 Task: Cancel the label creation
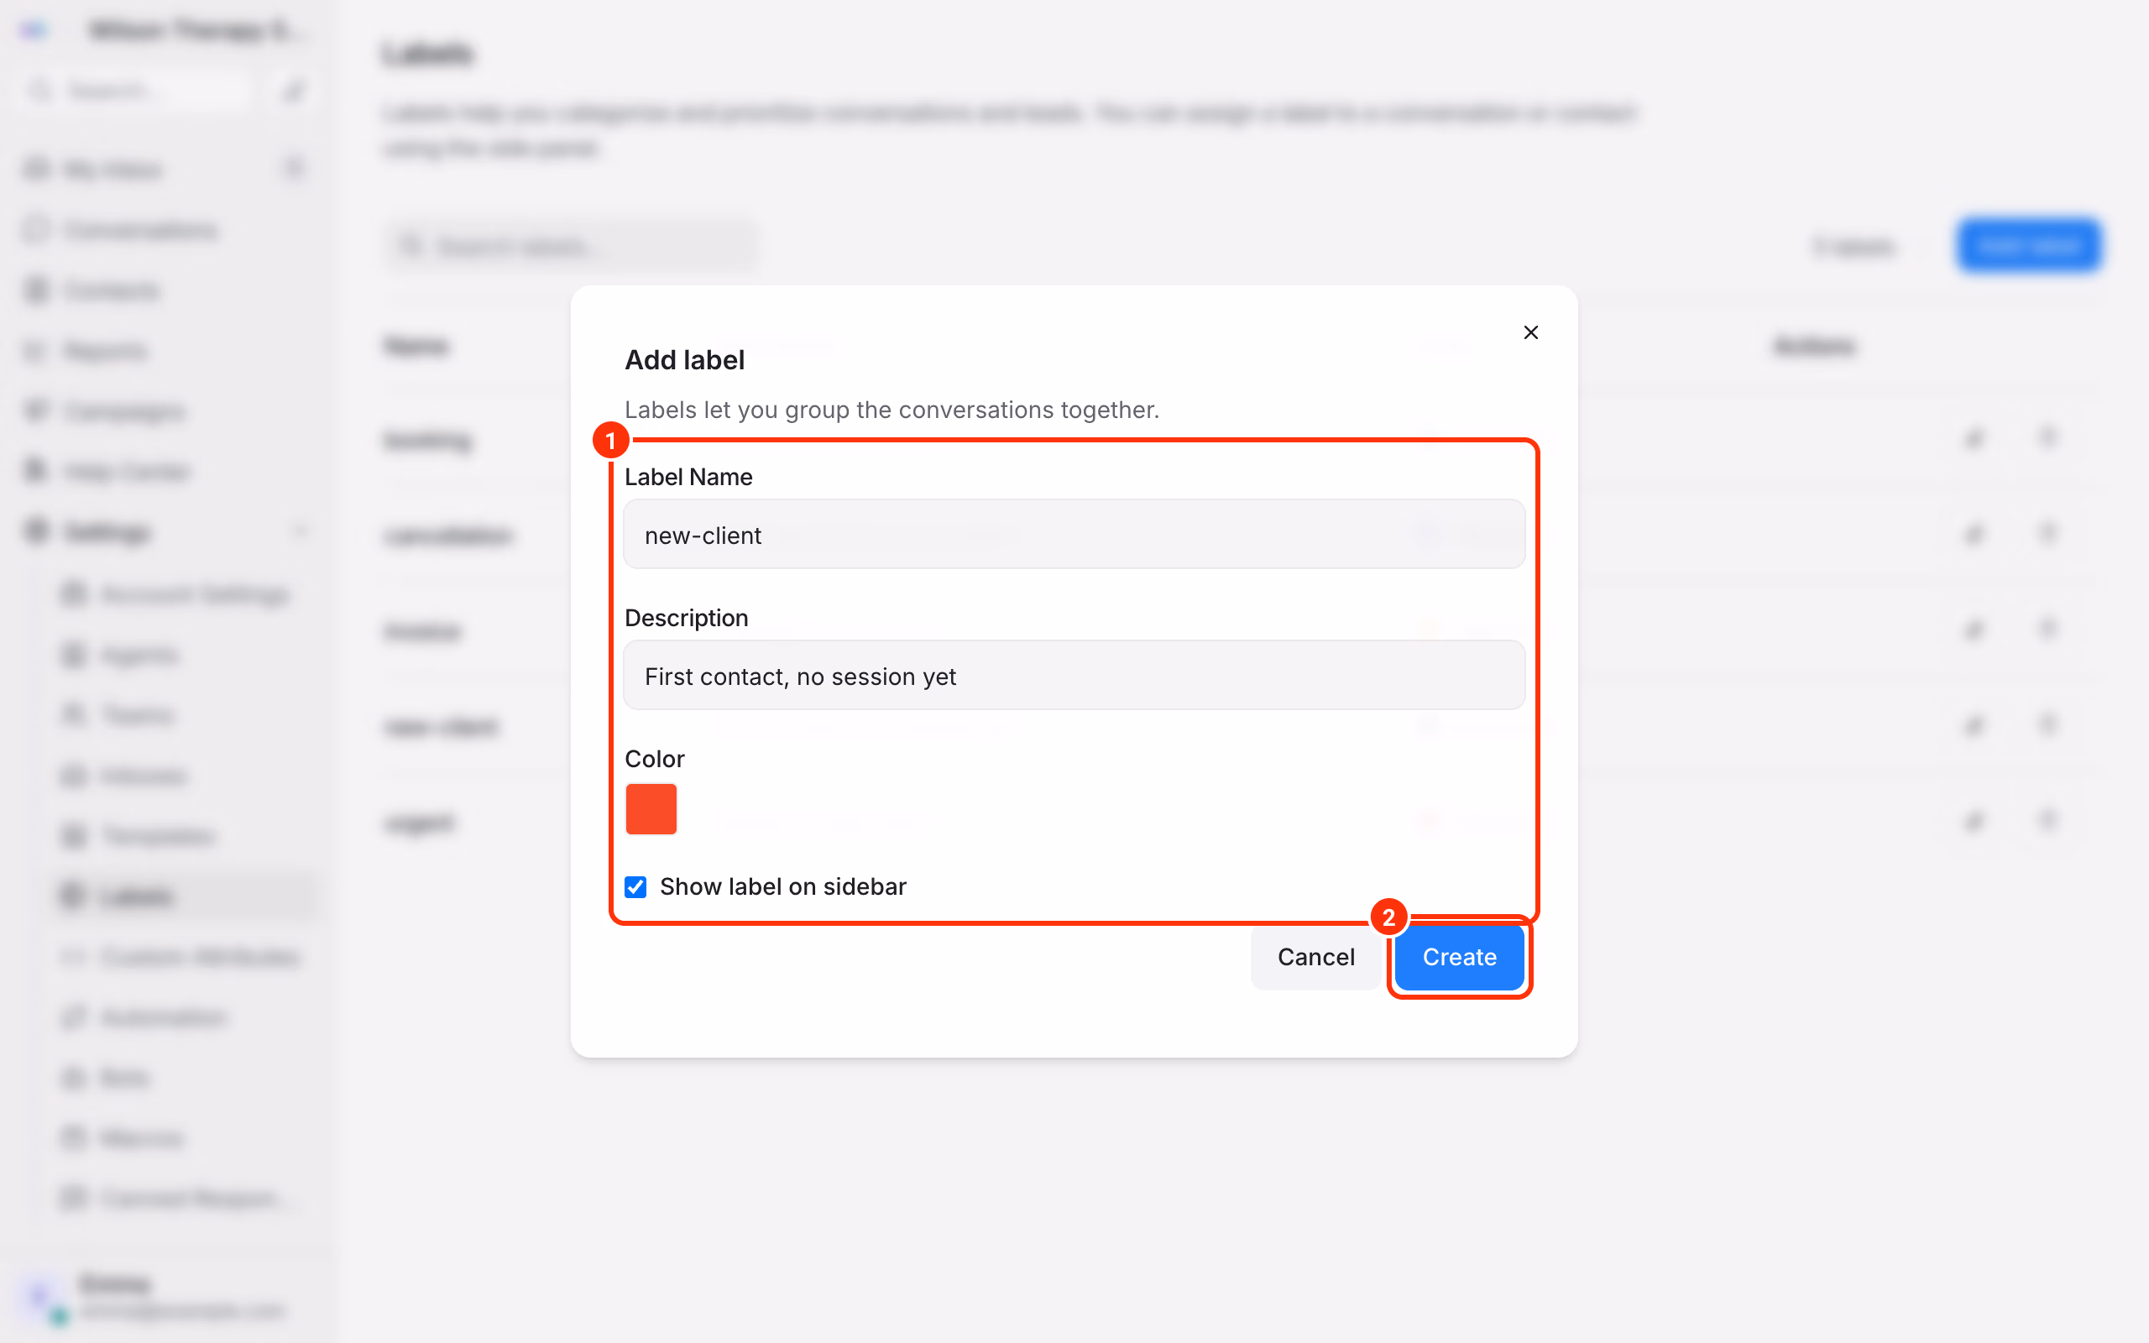pos(1315,957)
